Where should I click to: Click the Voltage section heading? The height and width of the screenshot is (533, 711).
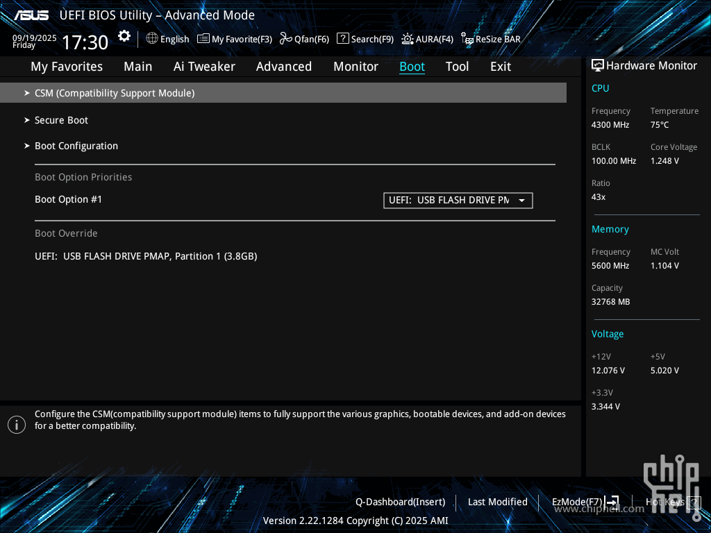tap(608, 334)
